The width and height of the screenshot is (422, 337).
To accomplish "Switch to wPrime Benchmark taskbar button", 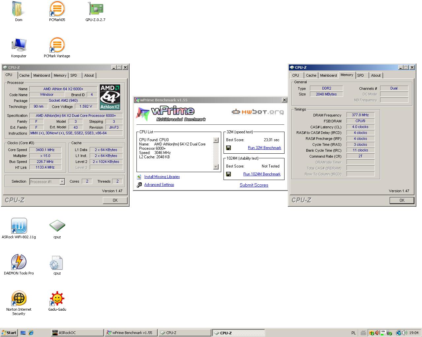I will pos(131,333).
